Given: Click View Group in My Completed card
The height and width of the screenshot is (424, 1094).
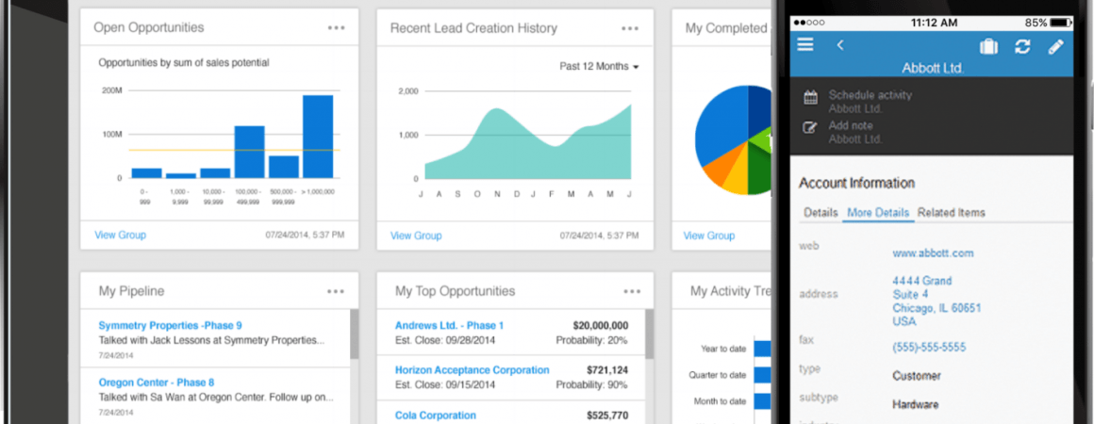Looking at the screenshot, I should 709,236.
